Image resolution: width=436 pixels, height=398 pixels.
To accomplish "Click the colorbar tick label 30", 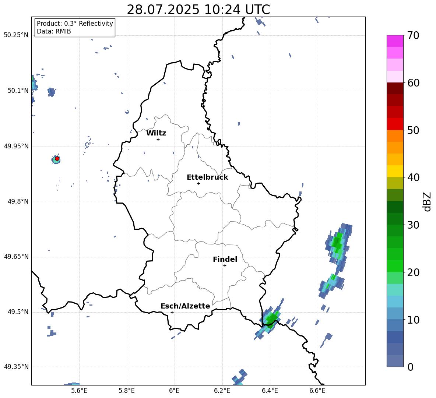I will pos(413,225).
